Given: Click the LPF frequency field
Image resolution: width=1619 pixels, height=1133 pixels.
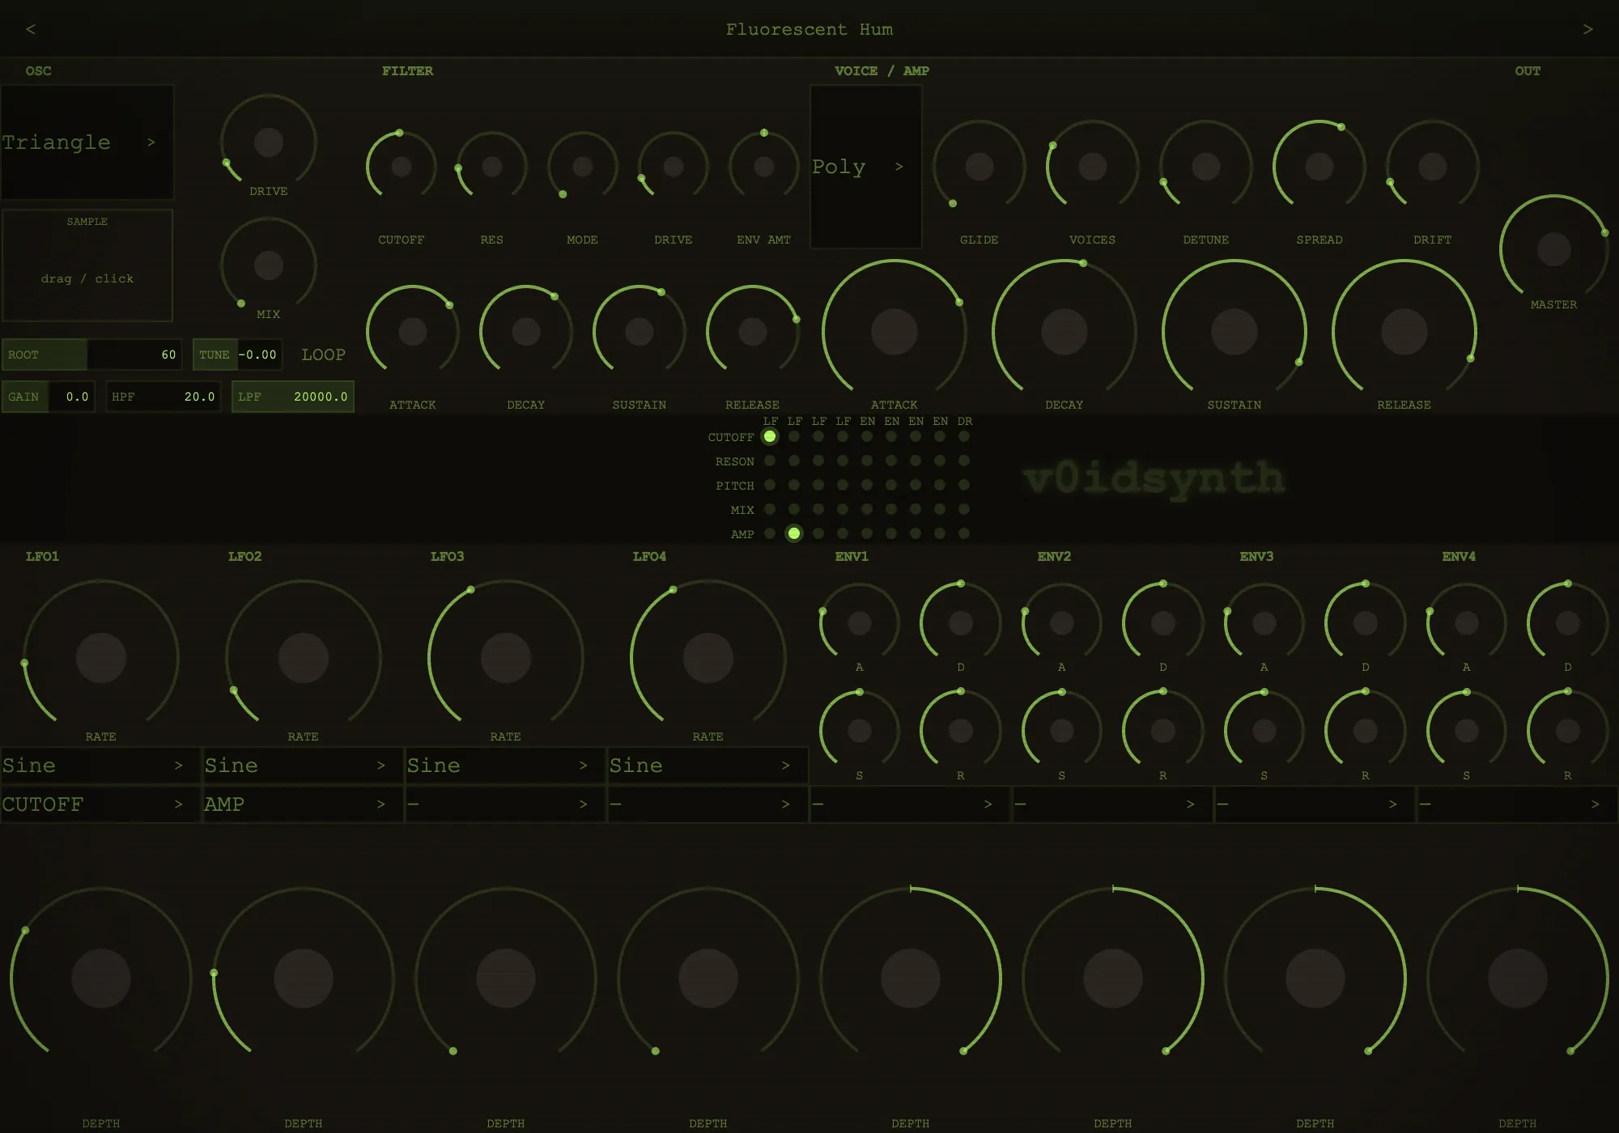Looking at the screenshot, I should click(x=293, y=397).
